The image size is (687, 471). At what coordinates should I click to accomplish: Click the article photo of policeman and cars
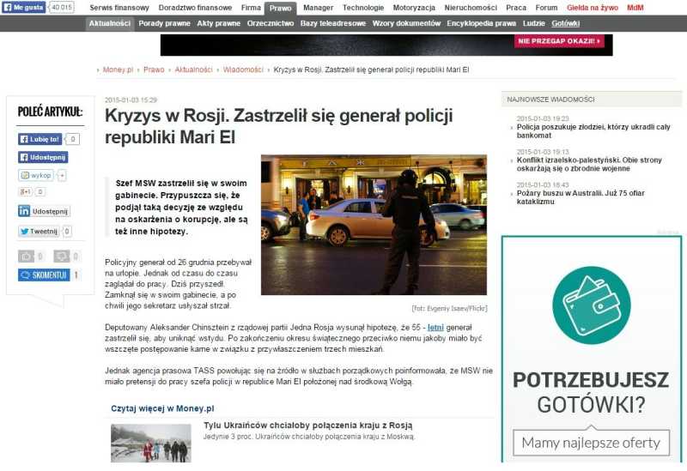coord(374,225)
